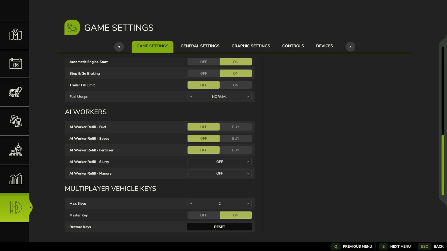Disable Stop & Go Braking
Viewport: 447px width, 251px height.
click(x=203, y=73)
